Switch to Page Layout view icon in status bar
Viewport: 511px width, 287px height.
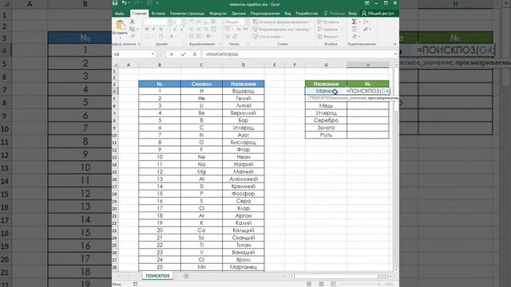[x=321, y=284]
